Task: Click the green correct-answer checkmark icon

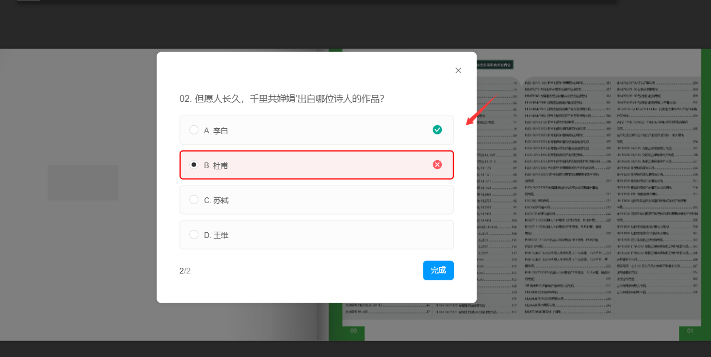Action: (x=437, y=130)
